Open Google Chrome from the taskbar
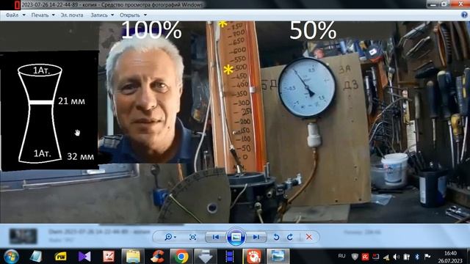This screenshot has width=470, height=264. click(181, 257)
